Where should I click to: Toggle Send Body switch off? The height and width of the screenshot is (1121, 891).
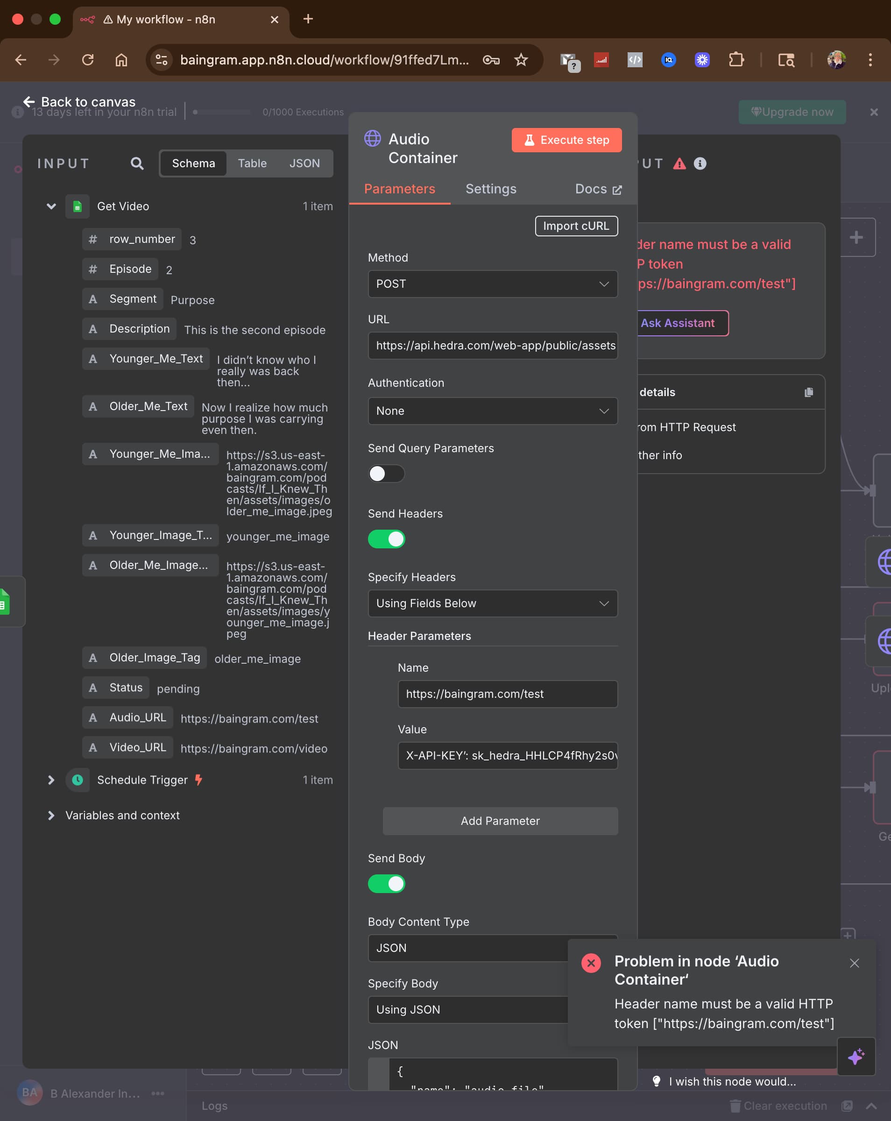[x=386, y=884]
